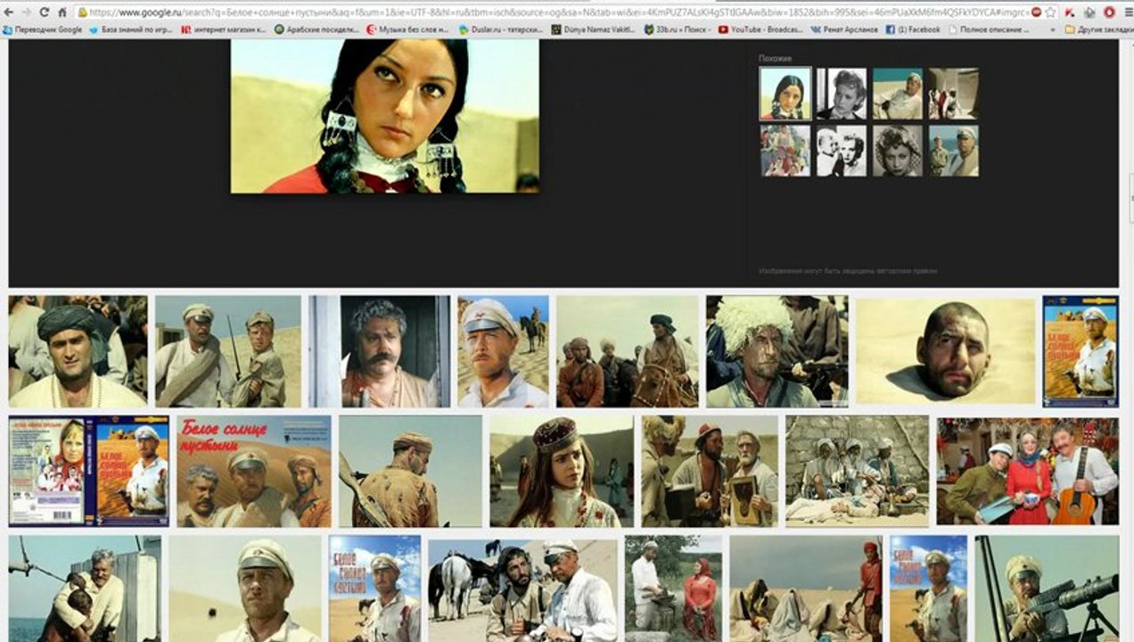Go back with the browser Back arrow
This screenshot has width=1134, height=642.
point(9,12)
